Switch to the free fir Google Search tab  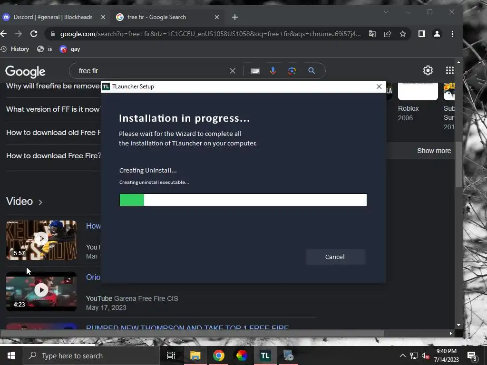pos(156,17)
